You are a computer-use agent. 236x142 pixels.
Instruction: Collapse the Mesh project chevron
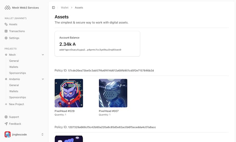pyautogui.click(x=43, y=55)
